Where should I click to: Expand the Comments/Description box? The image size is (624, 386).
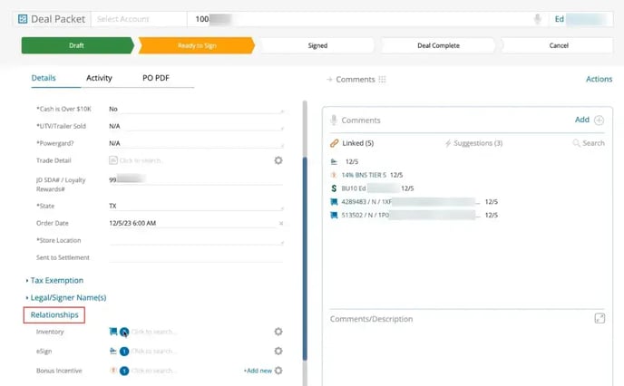(600, 318)
